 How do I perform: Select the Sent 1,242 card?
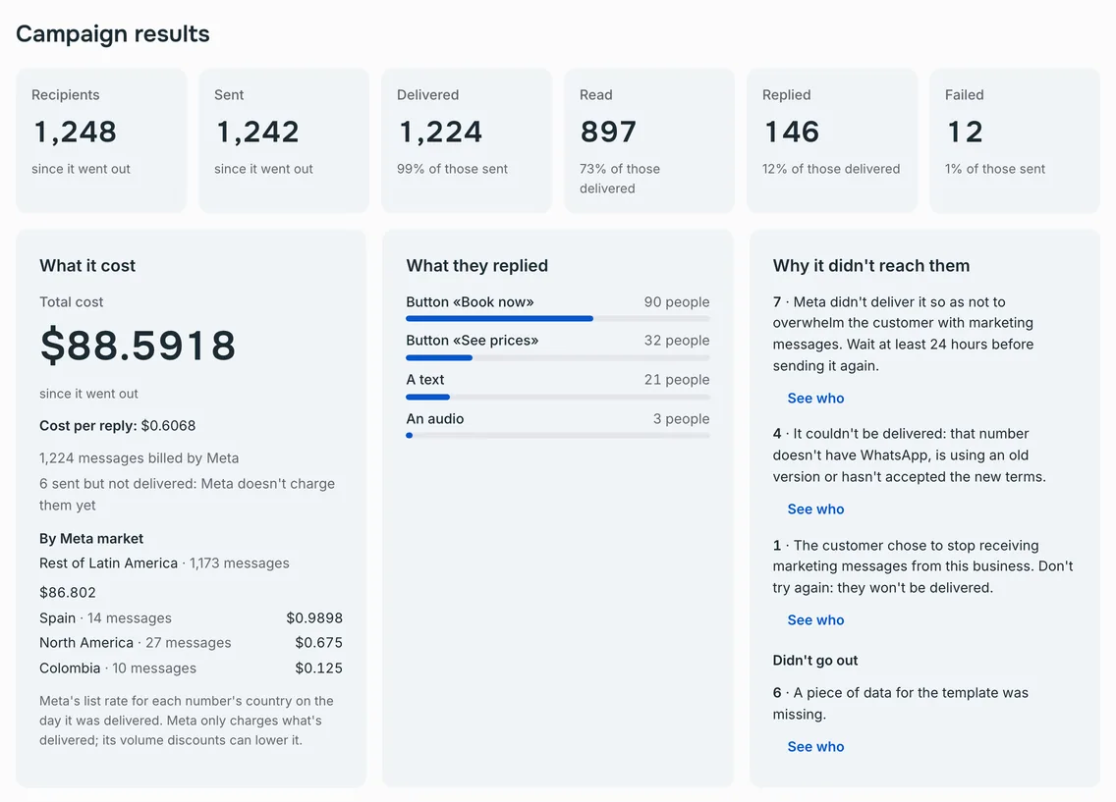pyautogui.click(x=284, y=140)
